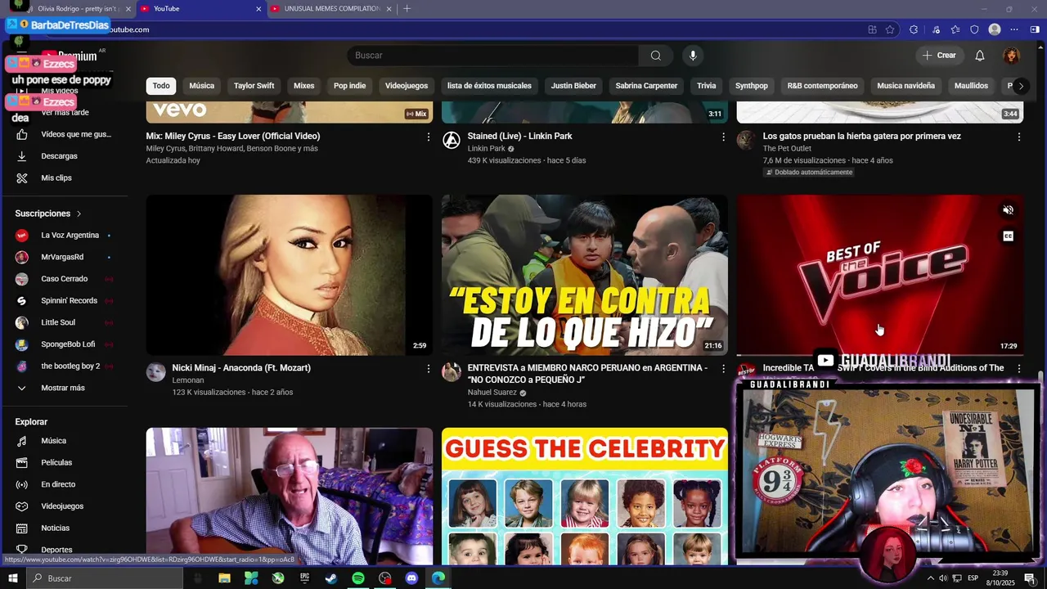
Task: Click the Windows Start button
Action: 12,578
